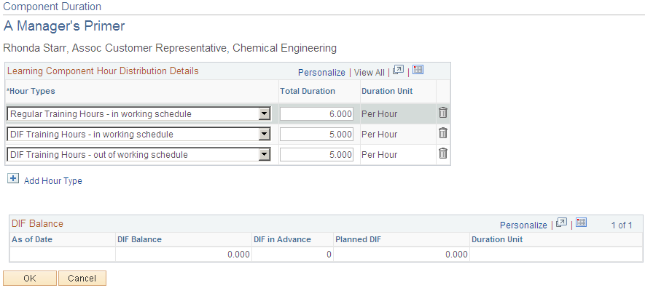Image resolution: width=645 pixels, height=288 pixels.
Task: Click the Personalize link in Hour Distribution grid
Action: tap(321, 73)
